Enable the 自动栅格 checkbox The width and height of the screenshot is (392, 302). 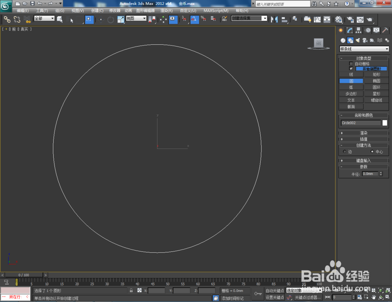[x=351, y=64]
